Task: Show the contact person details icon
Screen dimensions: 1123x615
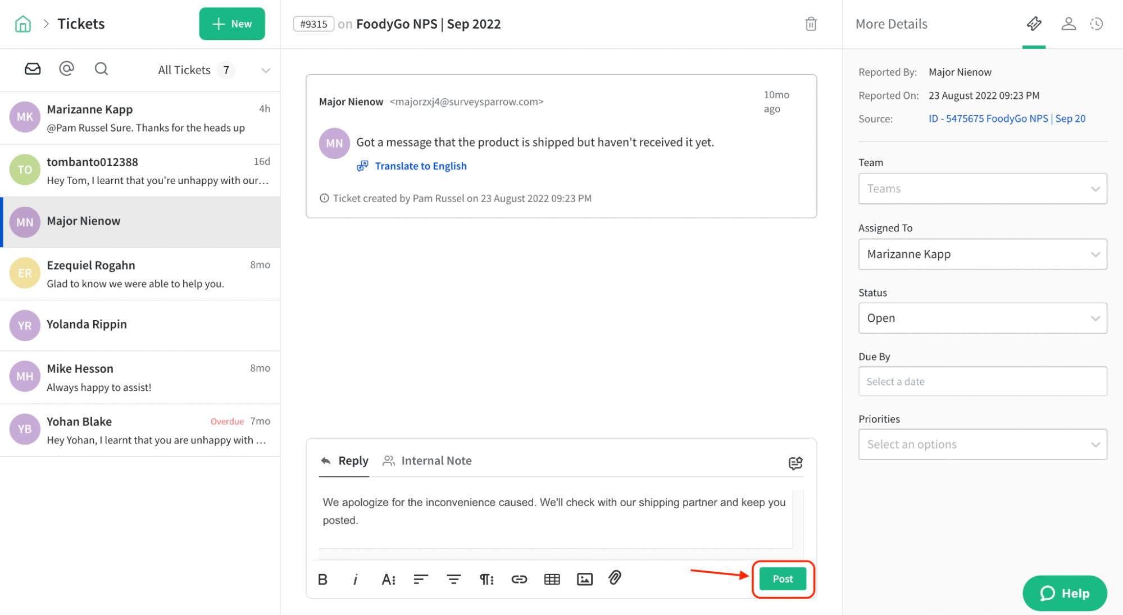Action: 1068,24
